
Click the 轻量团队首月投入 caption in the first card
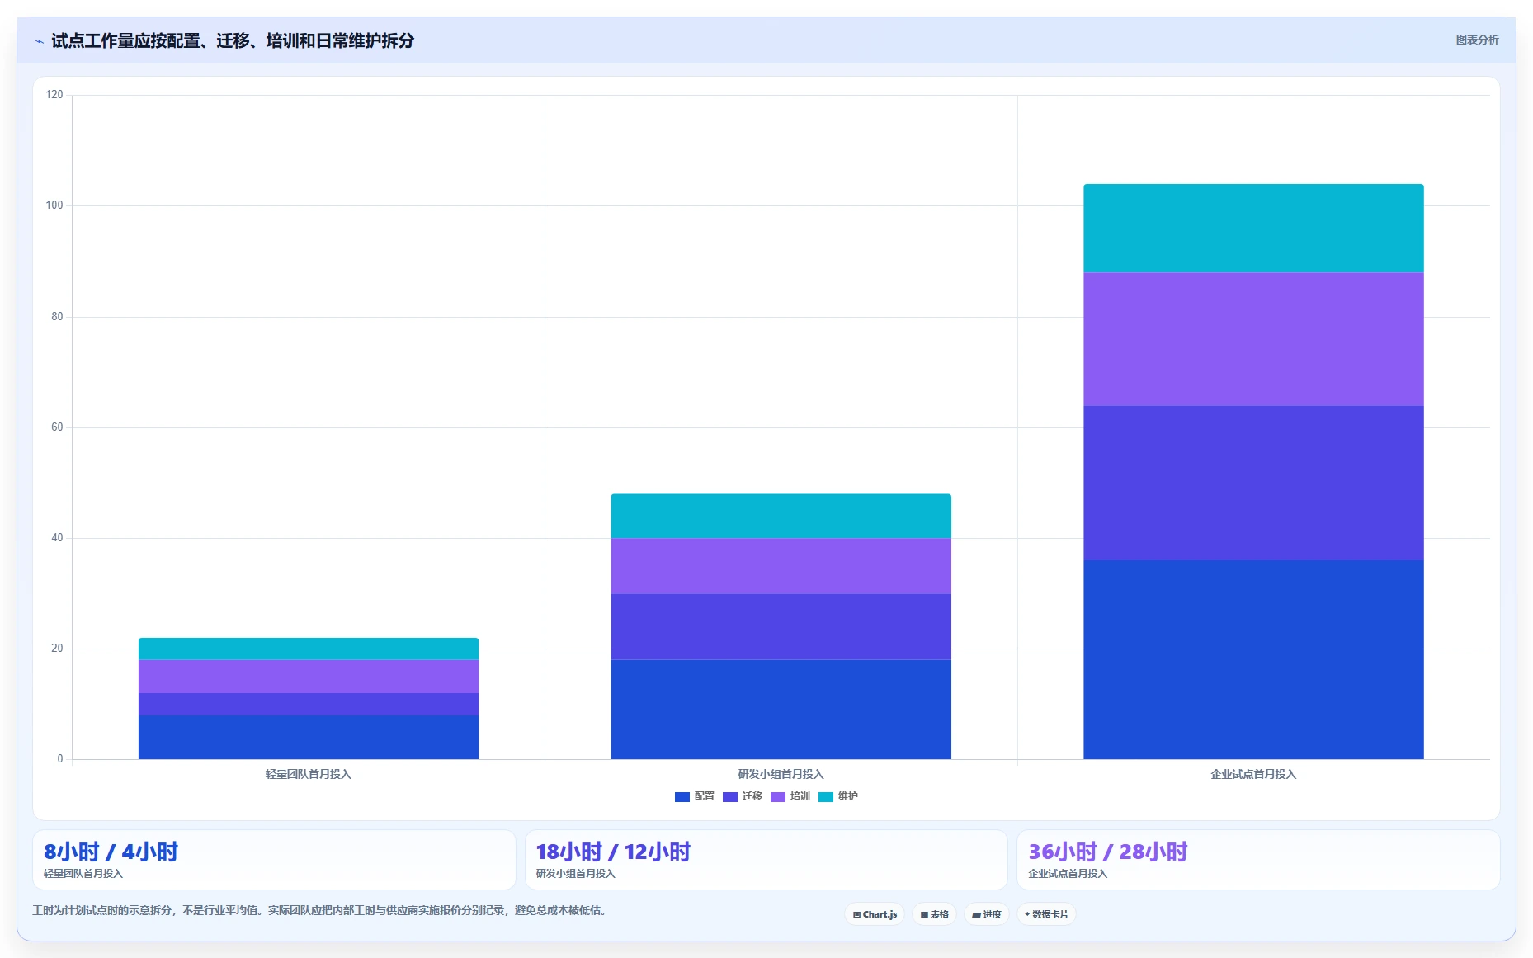coord(83,874)
